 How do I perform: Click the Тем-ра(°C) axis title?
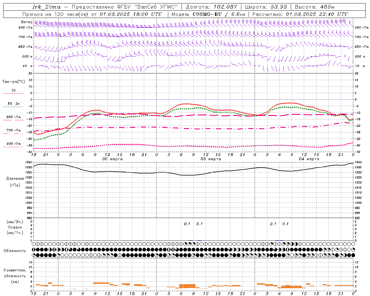pos(14,82)
